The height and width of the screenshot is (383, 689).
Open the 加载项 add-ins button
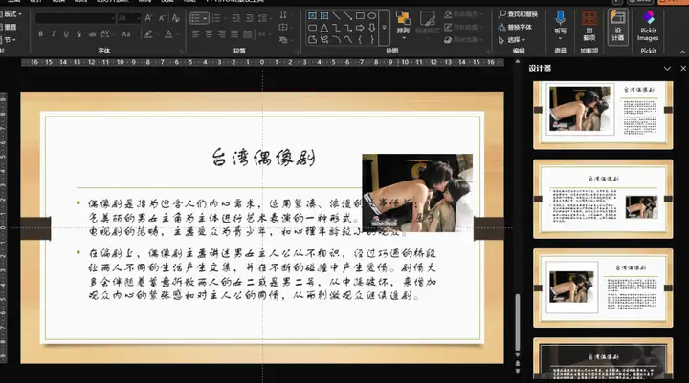[589, 25]
